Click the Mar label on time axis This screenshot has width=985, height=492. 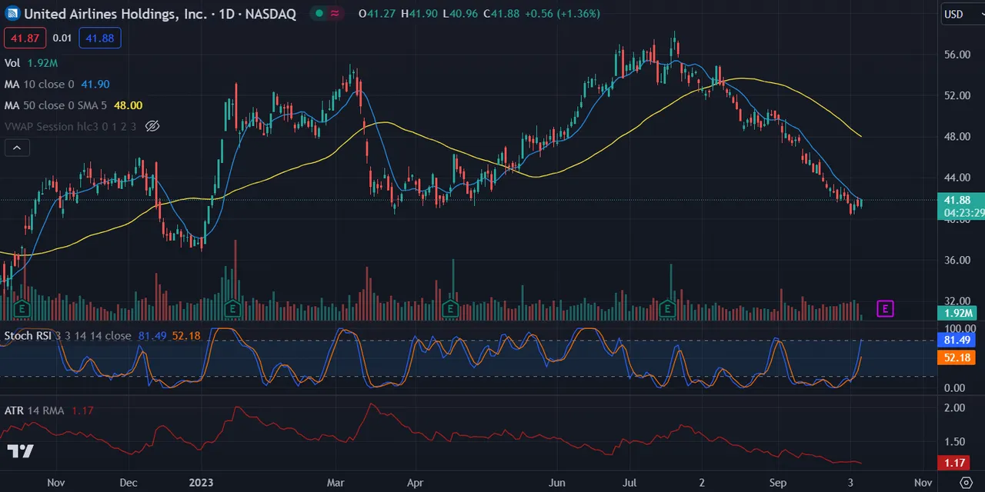point(335,483)
